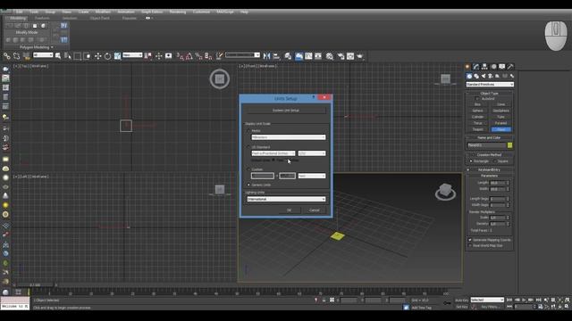Open the Custom unit type dropdown

pos(312,176)
